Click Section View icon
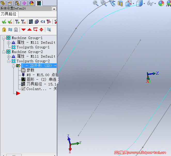Viewport: 171px width, 156px height. [120, 3]
